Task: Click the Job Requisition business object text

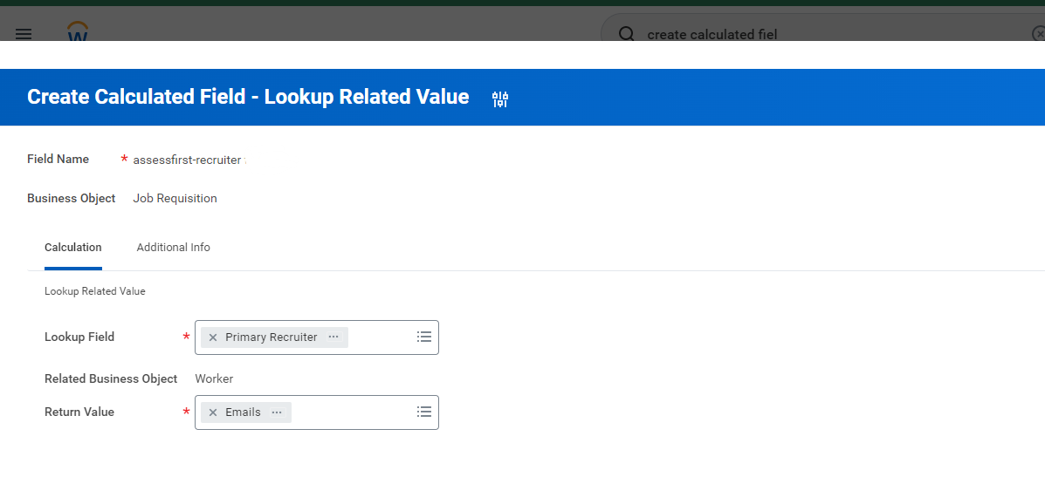Action: coord(175,199)
